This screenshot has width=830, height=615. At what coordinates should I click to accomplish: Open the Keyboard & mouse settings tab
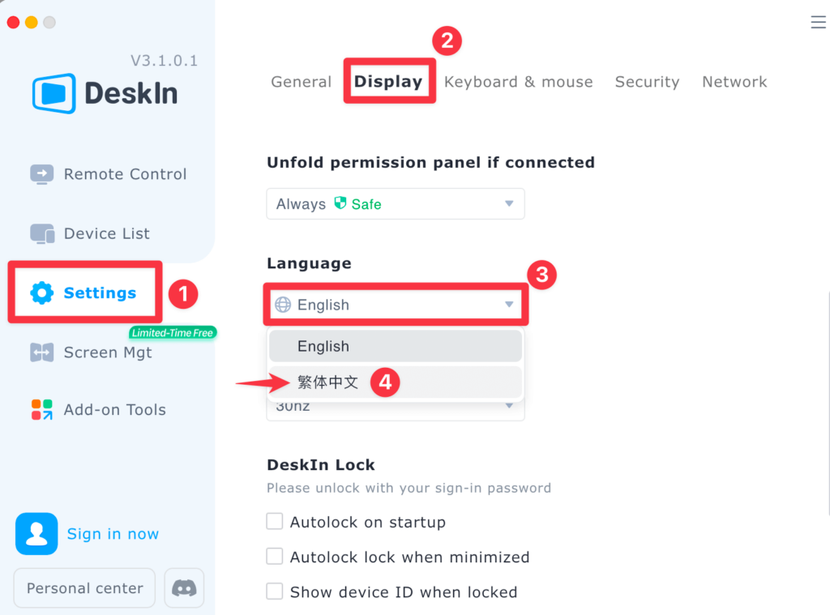(x=519, y=81)
